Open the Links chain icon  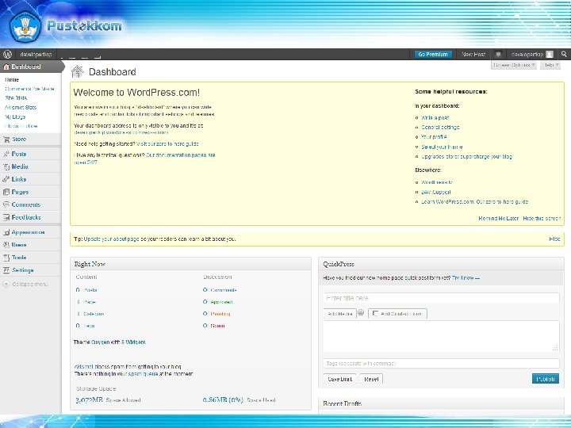(x=6, y=179)
